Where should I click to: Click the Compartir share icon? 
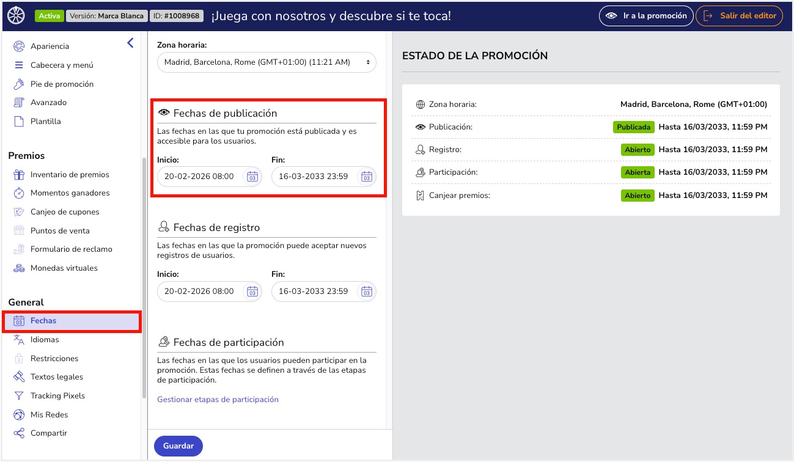[x=19, y=433]
